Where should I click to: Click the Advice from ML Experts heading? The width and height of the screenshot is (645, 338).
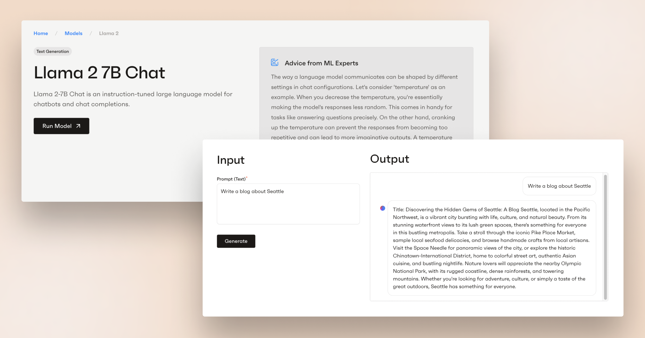click(321, 63)
